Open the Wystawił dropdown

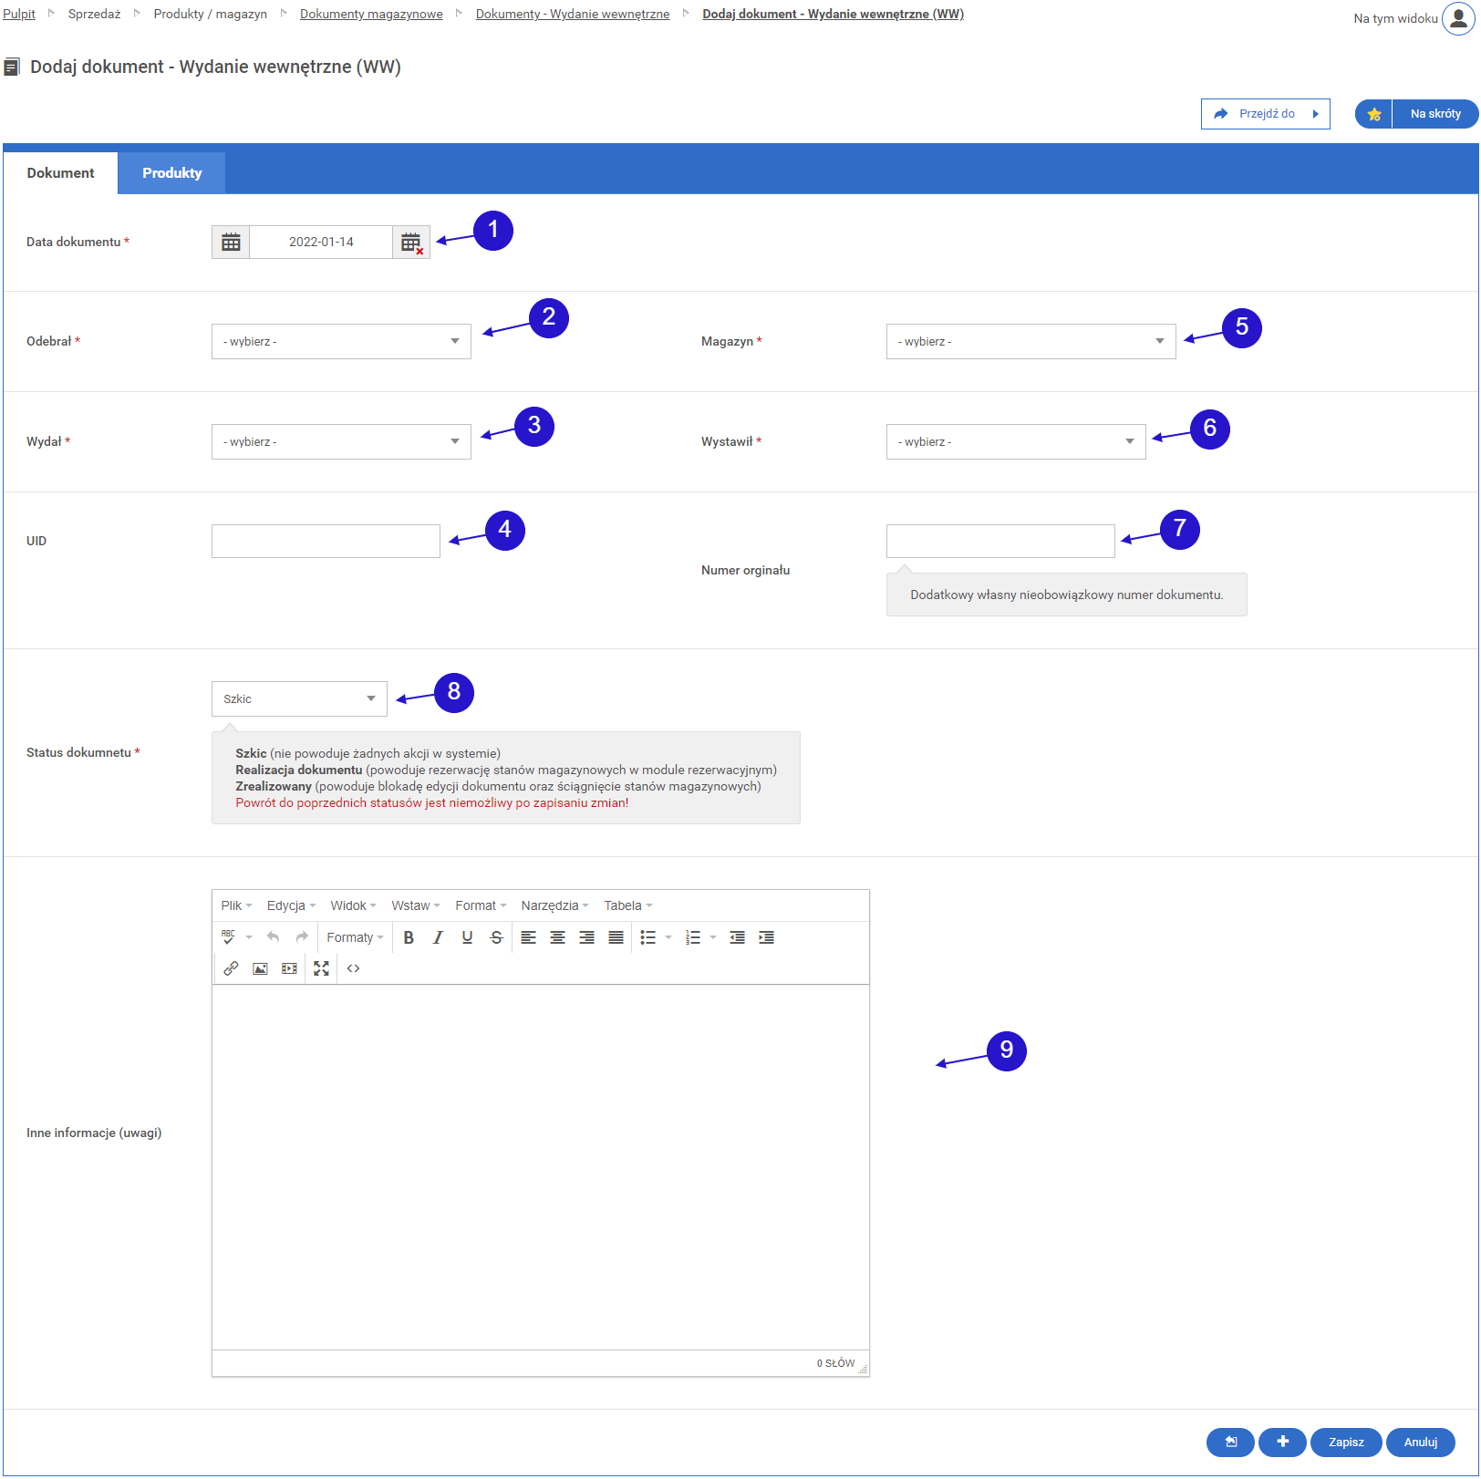(1016, 442)
